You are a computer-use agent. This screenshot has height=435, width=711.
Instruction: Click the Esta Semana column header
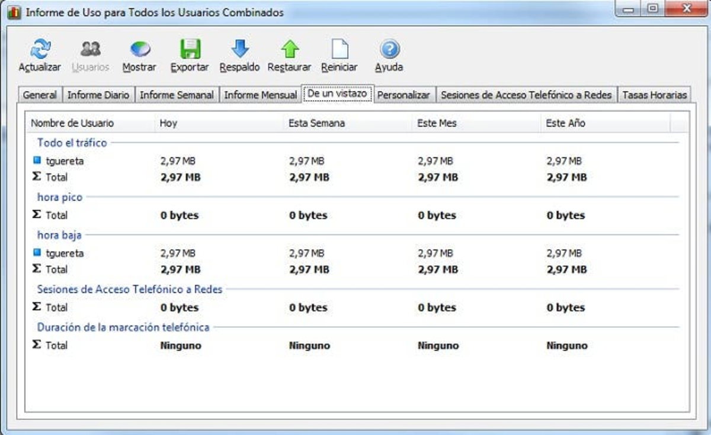348,123
